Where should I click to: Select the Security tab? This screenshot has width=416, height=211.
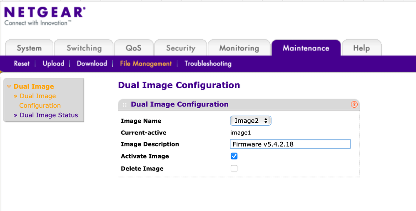click(x=181, y=48)
